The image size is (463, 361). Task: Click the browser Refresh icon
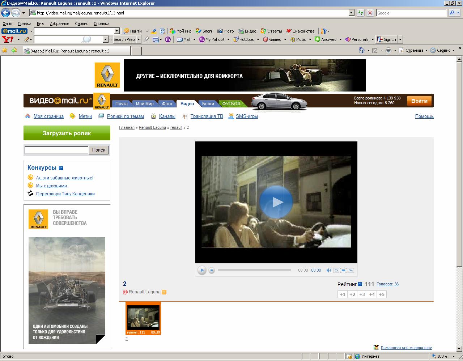click(x=361, y=13)
